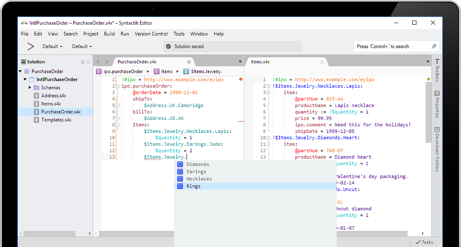Expand the Schemas folder
This screenshot has width=461, height=247.
point(30,87)
